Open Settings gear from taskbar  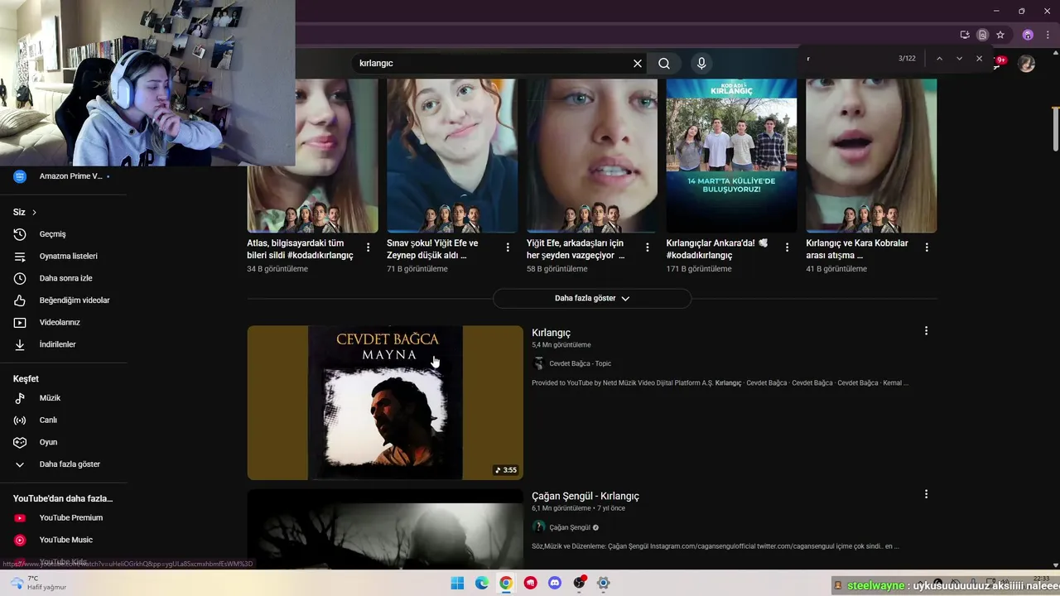[x=604, y=583]
